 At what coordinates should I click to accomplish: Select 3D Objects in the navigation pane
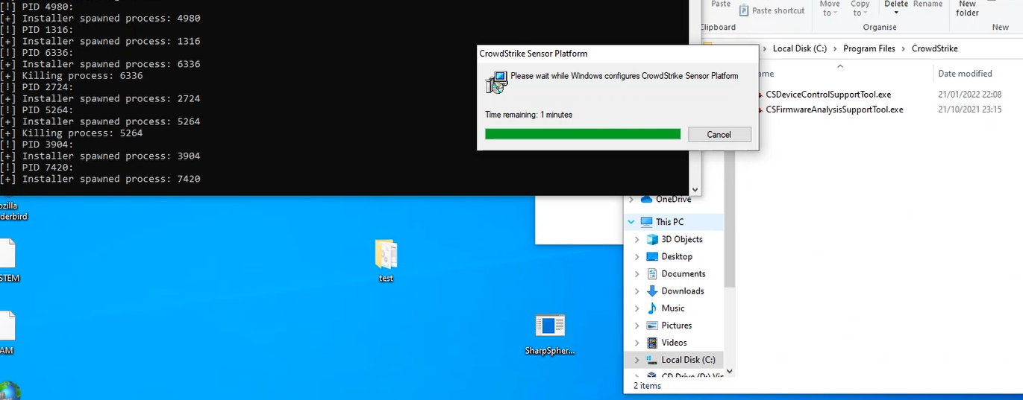pyautogui.click(x=682, y=239)
